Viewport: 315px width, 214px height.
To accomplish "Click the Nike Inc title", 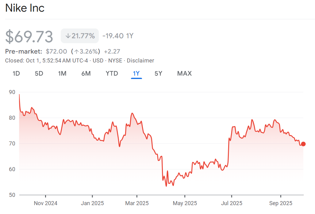I will 25,8.
